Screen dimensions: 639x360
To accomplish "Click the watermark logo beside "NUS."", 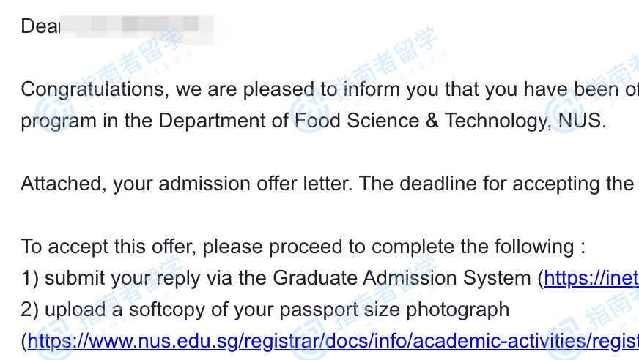I will click(565, 113).
